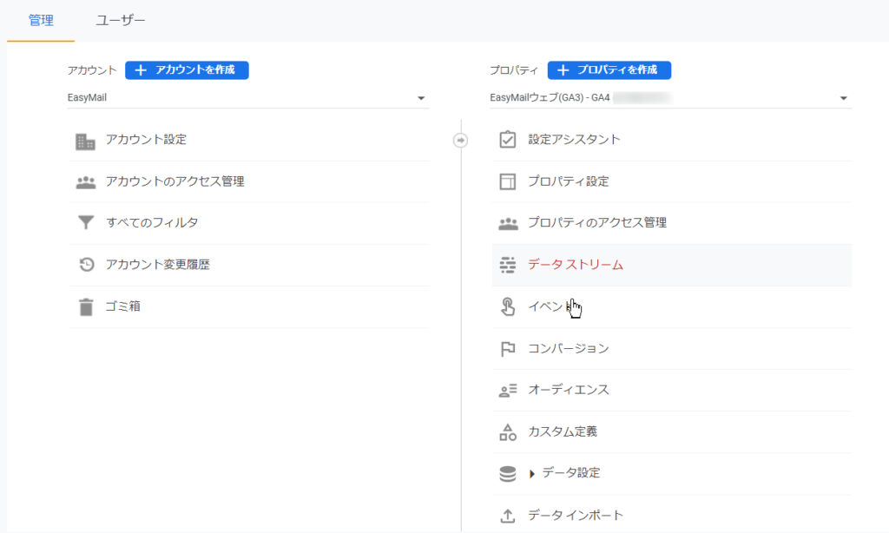Viewport: 889px width, 533px height.
Task: Click the アカウントを作成 button
Action: click(x=187, y=70)
